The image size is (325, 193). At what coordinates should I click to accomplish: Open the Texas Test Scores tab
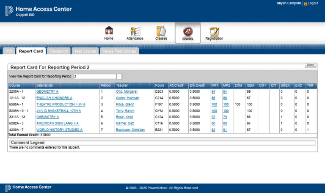tap(119, 51)
